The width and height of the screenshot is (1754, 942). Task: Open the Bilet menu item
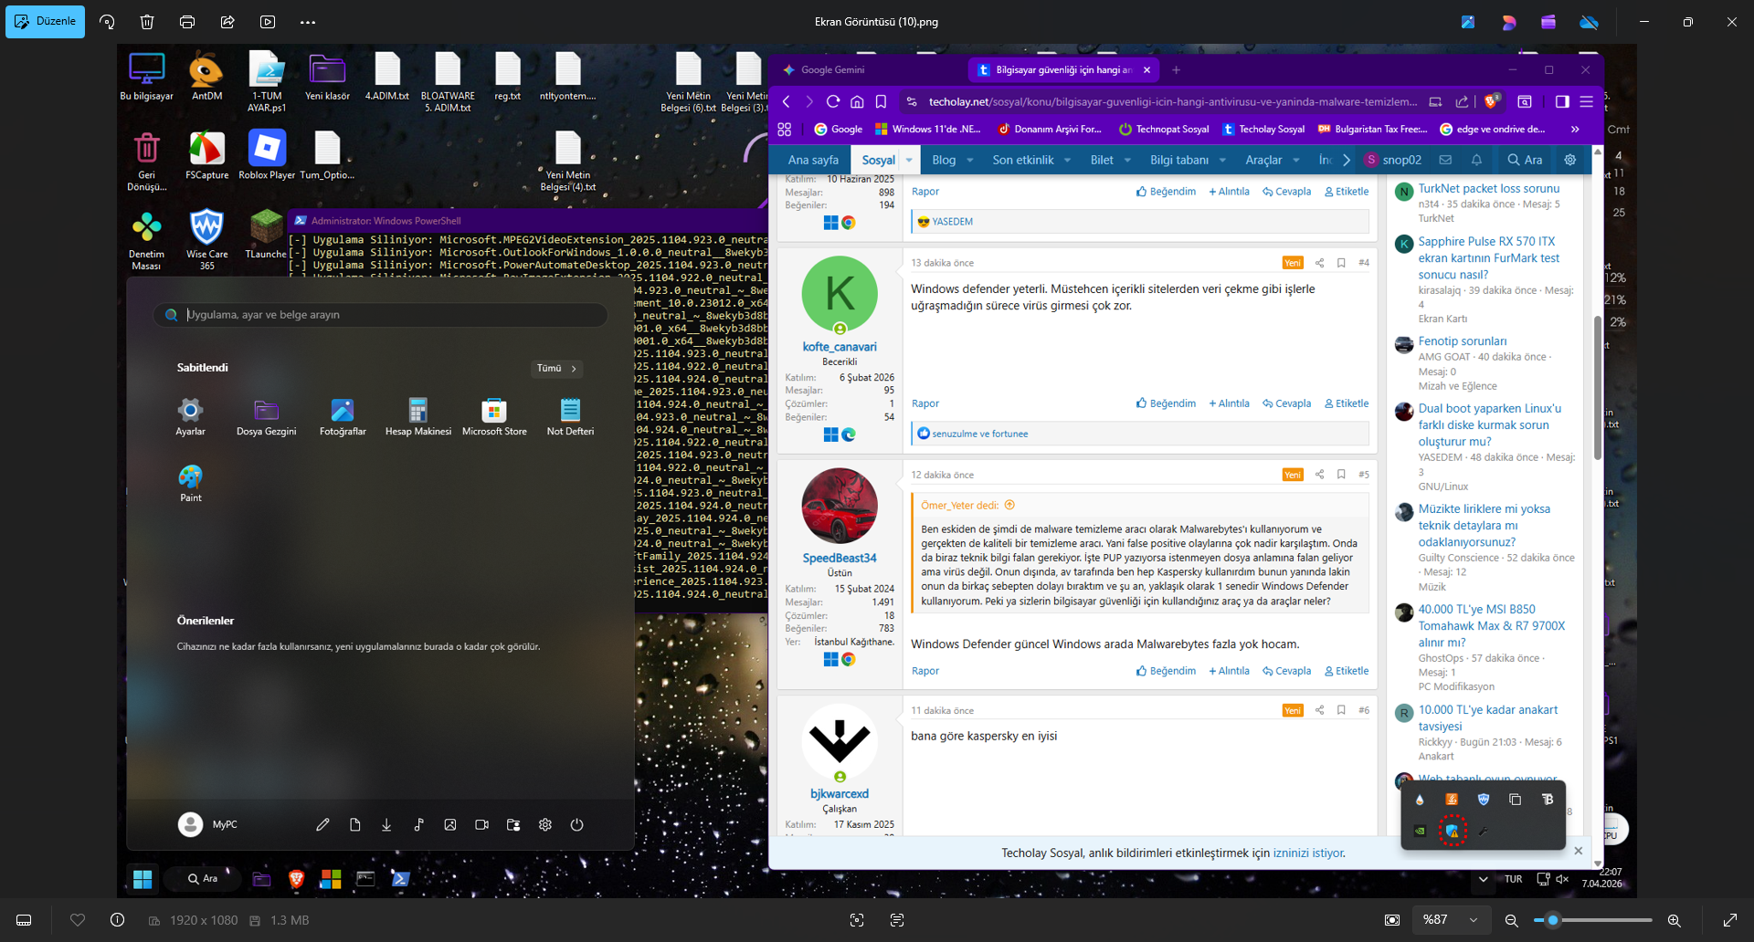coord(1102,160)
